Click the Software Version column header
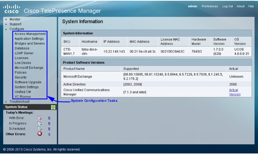The width and height of the screenshot is (258, 159). coord(221,42)
